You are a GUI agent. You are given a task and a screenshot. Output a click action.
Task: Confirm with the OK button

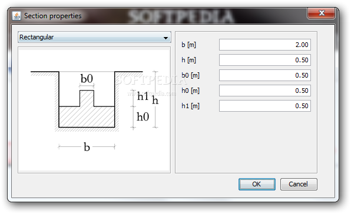tap(257, 184)
